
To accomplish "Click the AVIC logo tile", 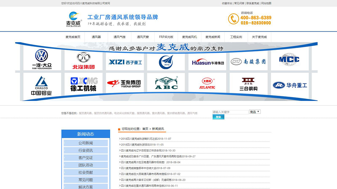I will pyautogui.click(x=166, y=62).
